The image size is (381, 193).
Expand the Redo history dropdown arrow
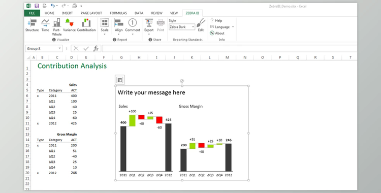click(x=68, y=6)
